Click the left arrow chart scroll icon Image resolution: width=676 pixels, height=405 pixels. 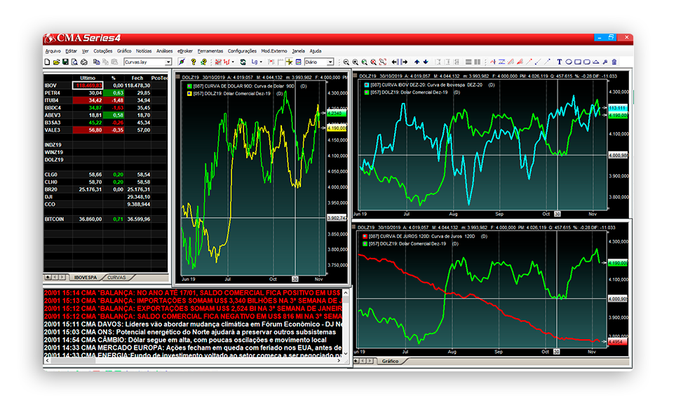395,62
